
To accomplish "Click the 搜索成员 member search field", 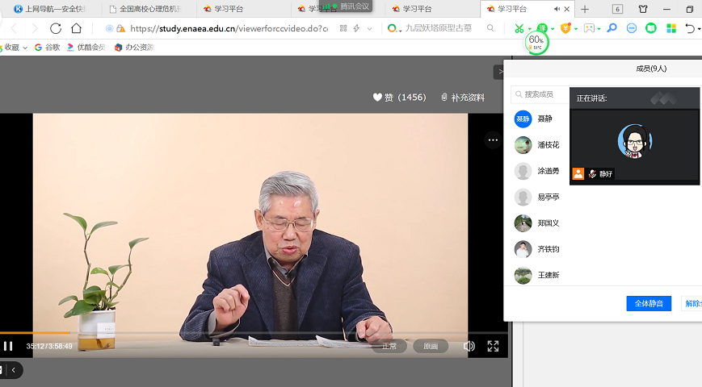I will click(544, 94).
